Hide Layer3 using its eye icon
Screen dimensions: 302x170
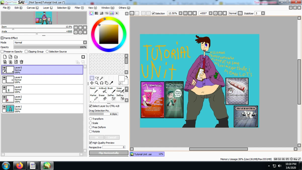(x=4, y=87)
